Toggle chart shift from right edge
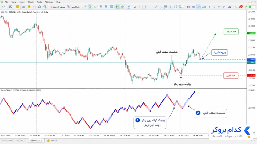 [x=122, y=7]
